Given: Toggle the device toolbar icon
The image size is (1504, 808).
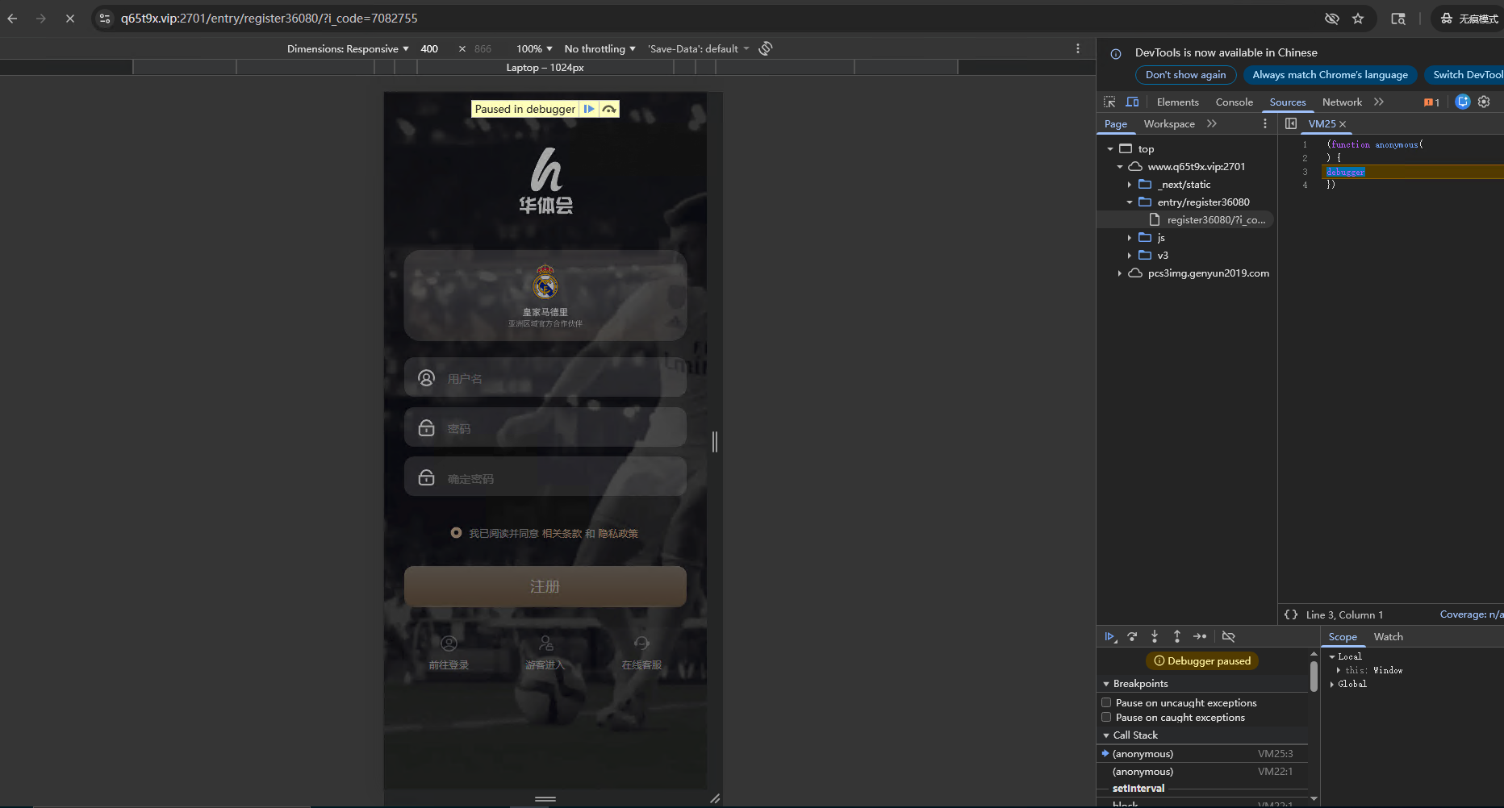Looking at the screenshot, I should click(x=1132, y=102).
